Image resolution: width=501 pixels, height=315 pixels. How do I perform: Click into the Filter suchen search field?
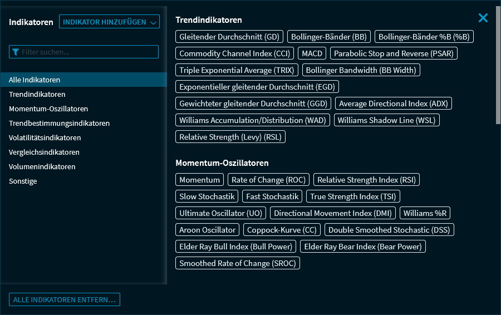(x=89, y=52)
